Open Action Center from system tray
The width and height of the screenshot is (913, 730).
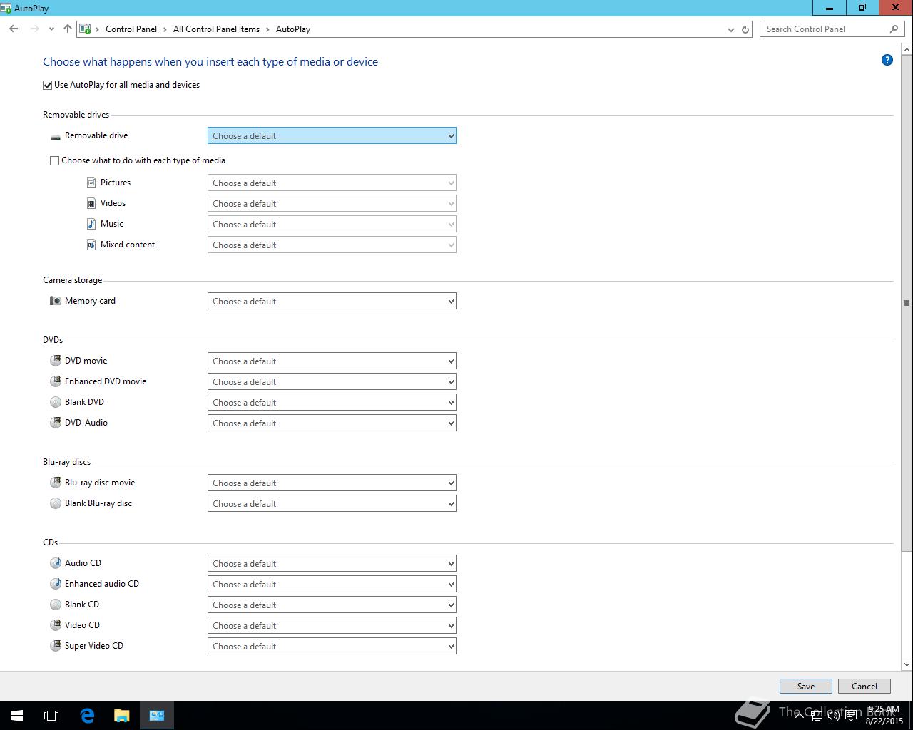pyautogui.click(x=851, y=716)
